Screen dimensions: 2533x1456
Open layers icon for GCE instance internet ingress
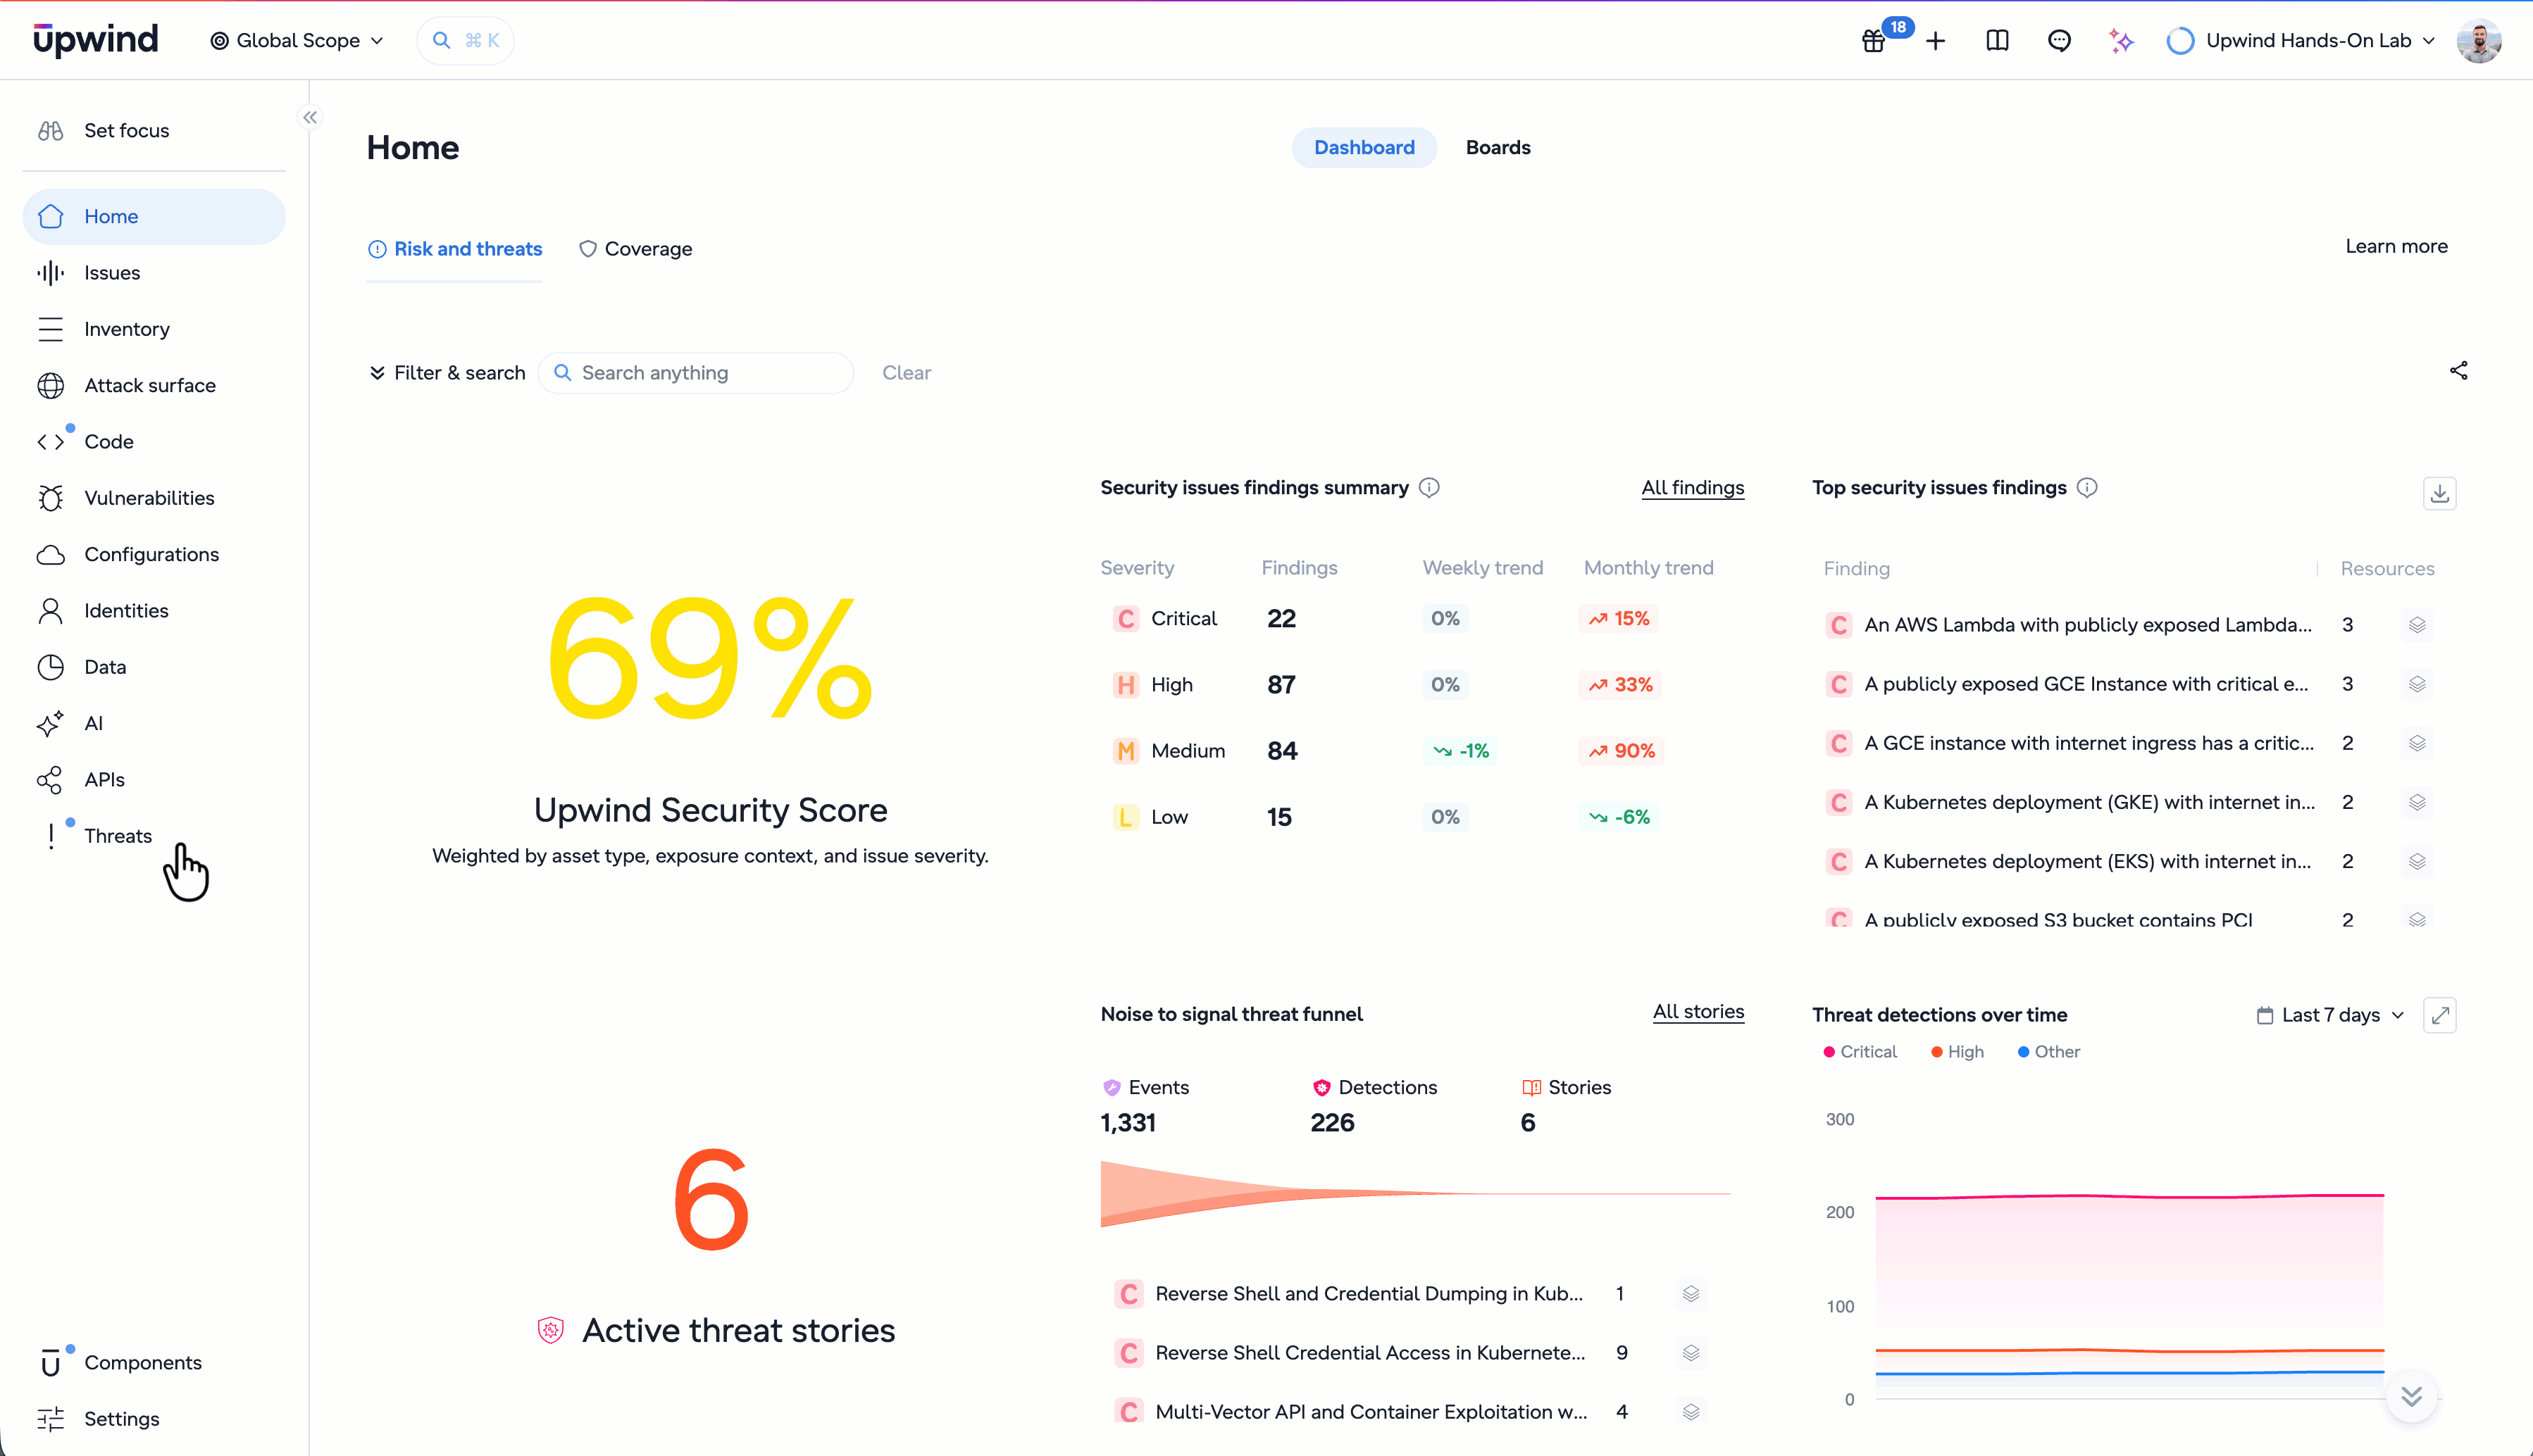tap(2417, 743)
